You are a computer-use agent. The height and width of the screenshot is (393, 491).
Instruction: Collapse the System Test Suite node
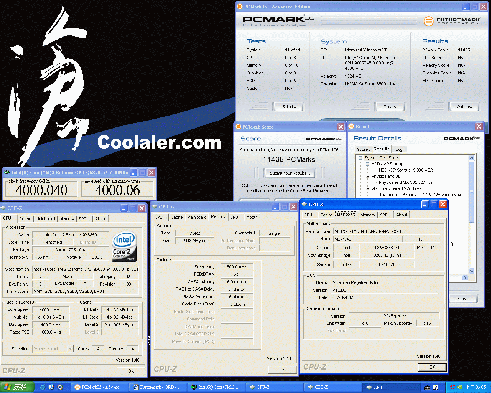coord(360,158)
